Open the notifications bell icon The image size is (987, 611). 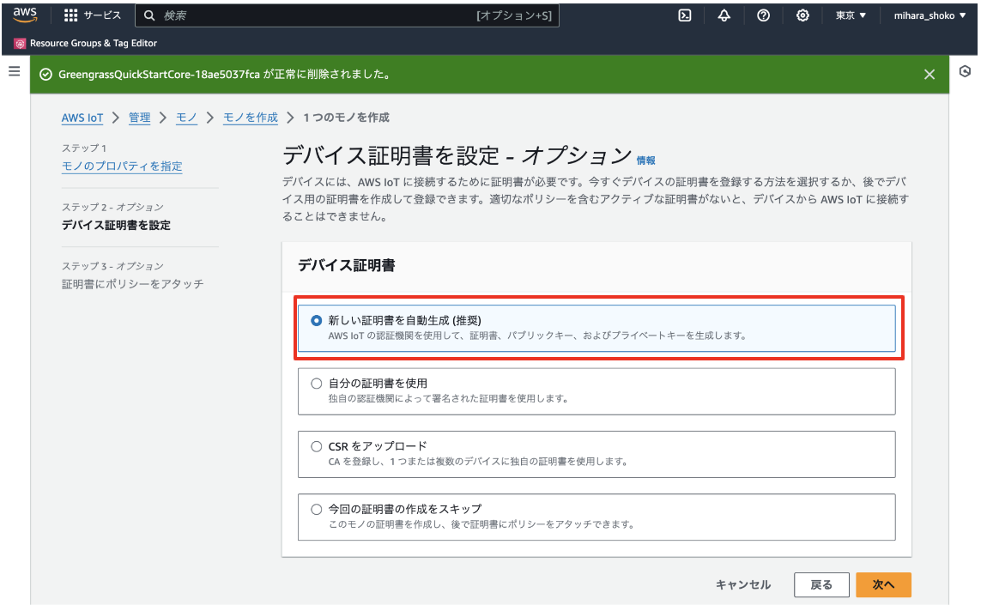click(x=724, y=15)
